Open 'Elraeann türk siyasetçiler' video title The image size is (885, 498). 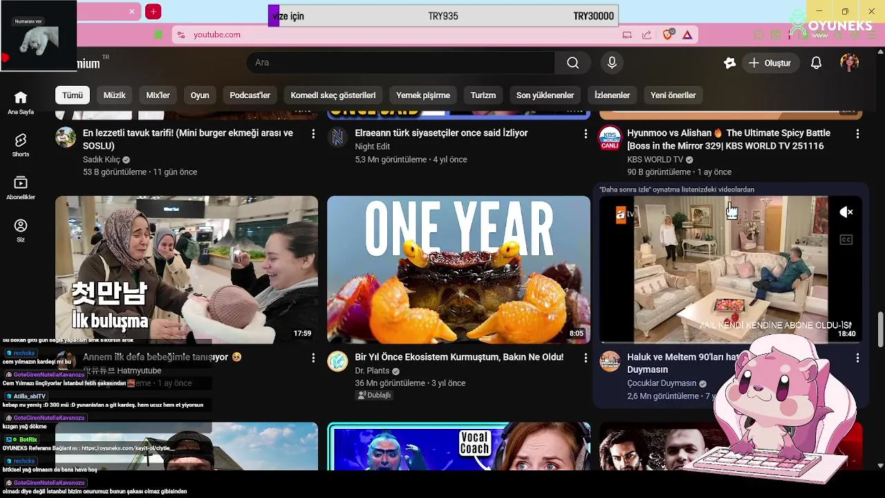(x=441, y=133)
